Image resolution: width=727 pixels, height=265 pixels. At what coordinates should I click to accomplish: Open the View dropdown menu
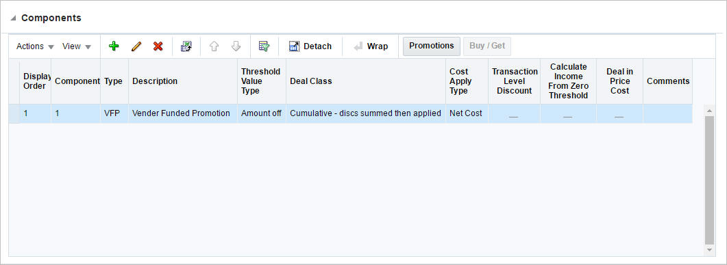(x=77, y=46)
